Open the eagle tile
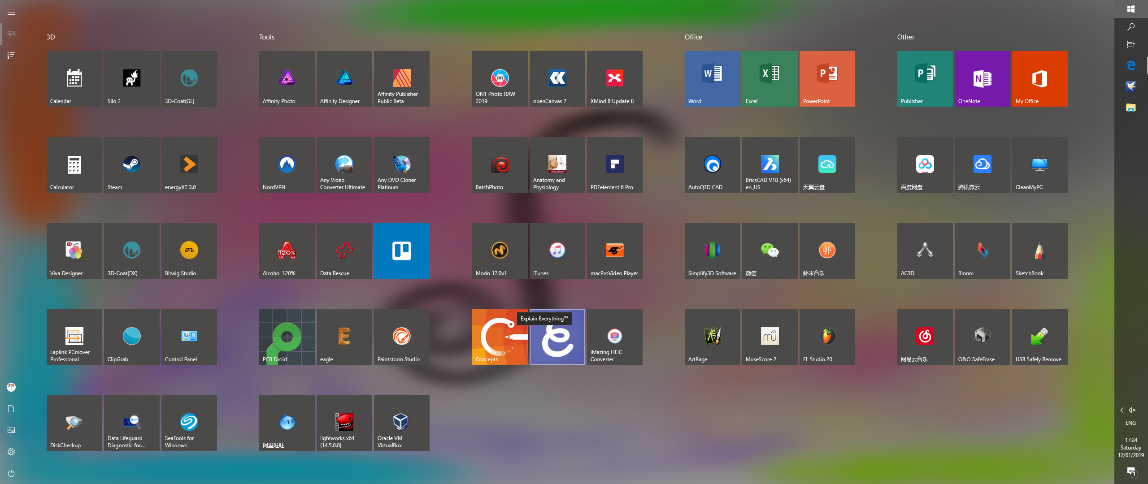This screenshot has height=484, width=1148. [344, 337]
